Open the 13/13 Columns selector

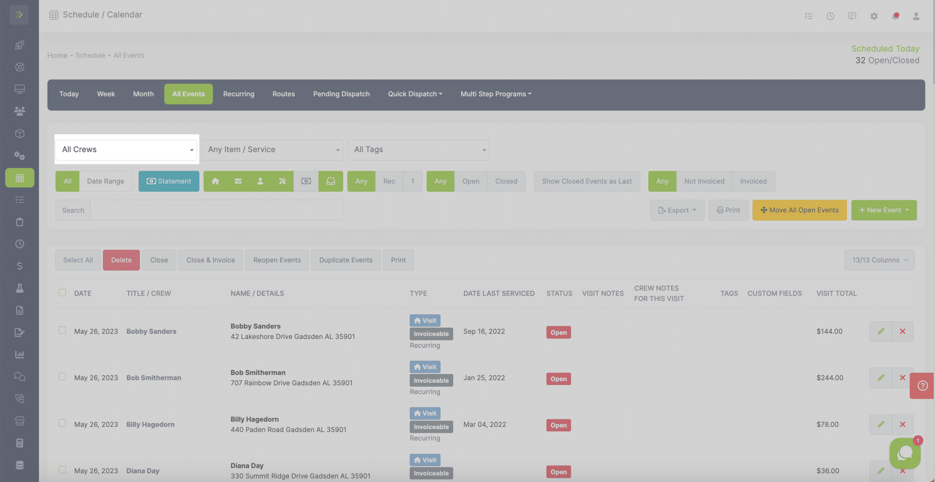(x=879, y=260)
